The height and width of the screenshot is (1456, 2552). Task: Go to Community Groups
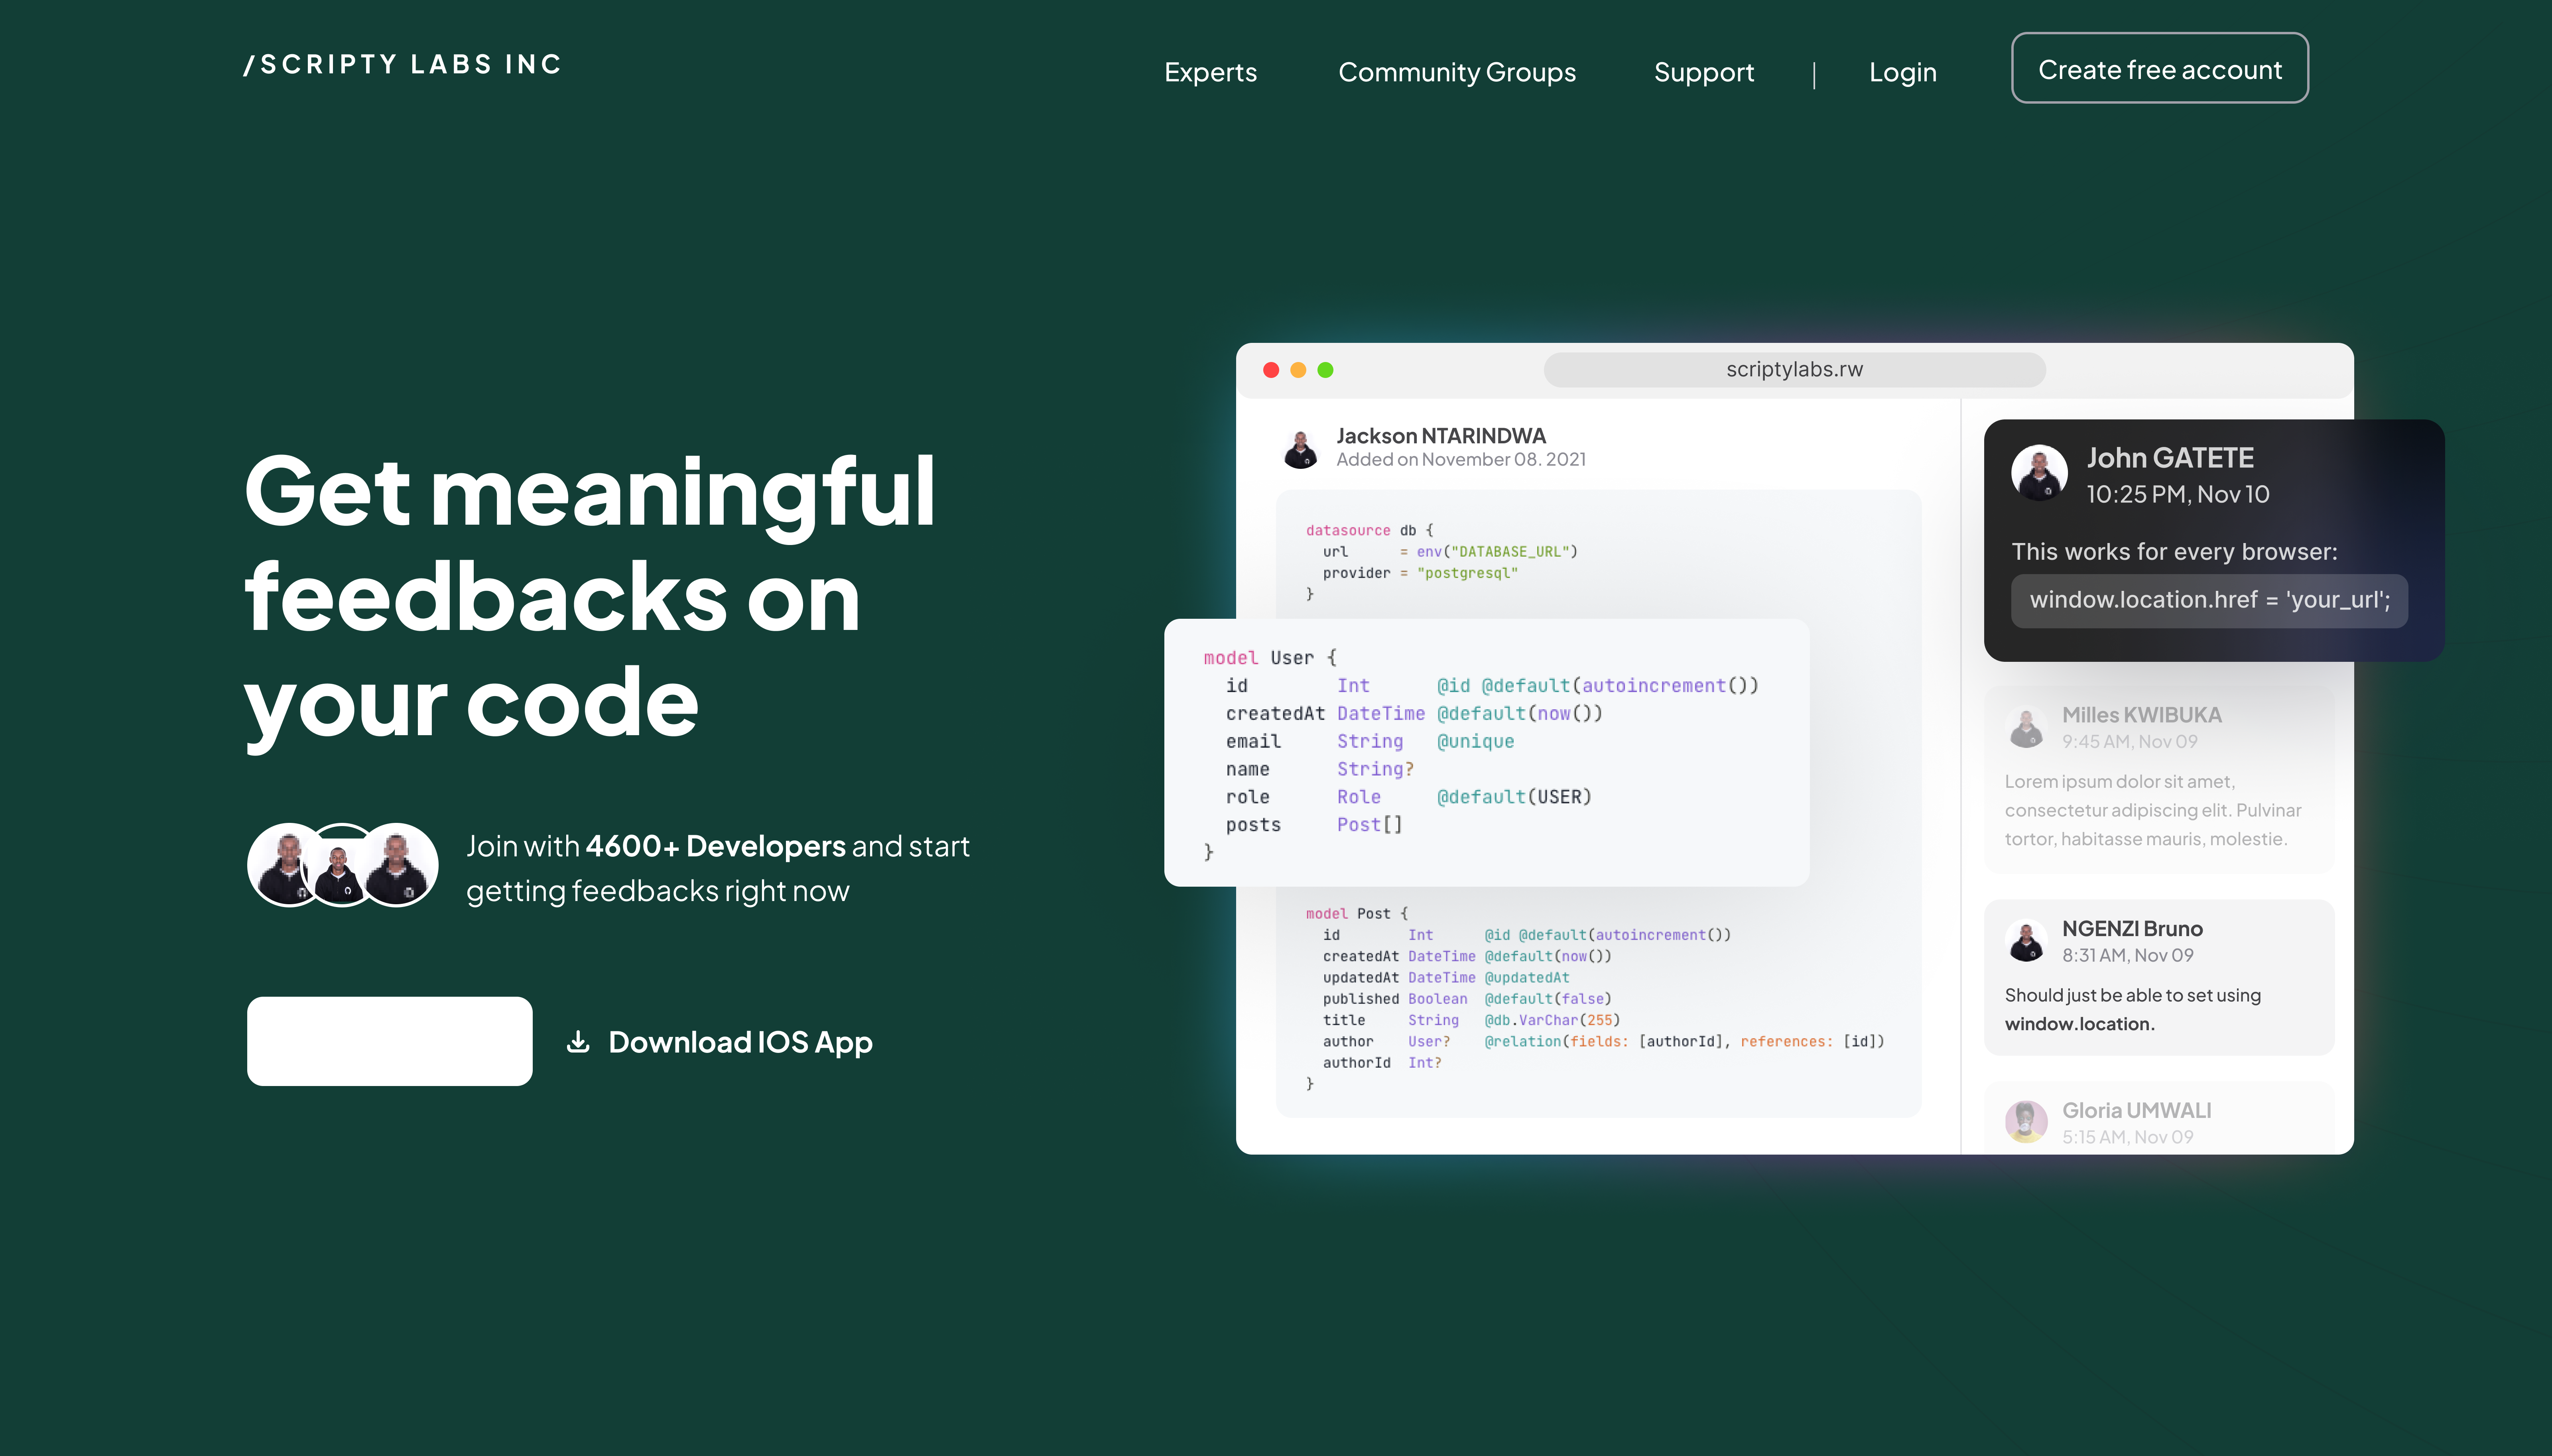(1457, 72)
